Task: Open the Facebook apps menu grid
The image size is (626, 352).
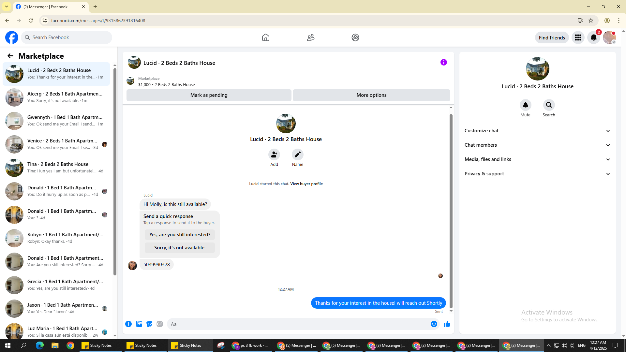Action: coord(578,37)
